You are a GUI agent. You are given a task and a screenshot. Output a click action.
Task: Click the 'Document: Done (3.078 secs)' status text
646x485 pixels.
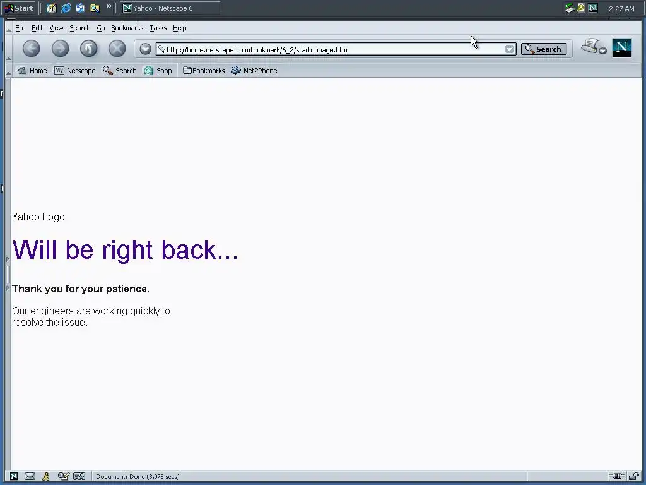pyautogui.click(x=138, y=476)
